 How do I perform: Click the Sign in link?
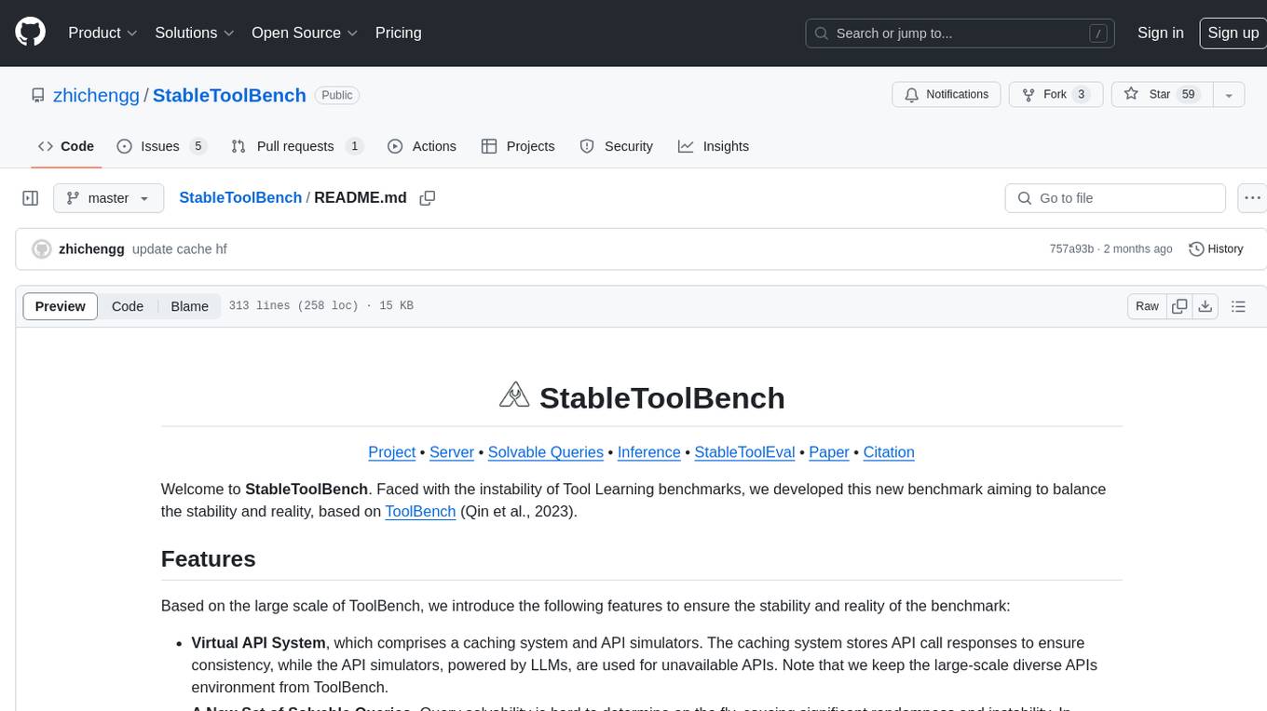(x=1160, y=33)
